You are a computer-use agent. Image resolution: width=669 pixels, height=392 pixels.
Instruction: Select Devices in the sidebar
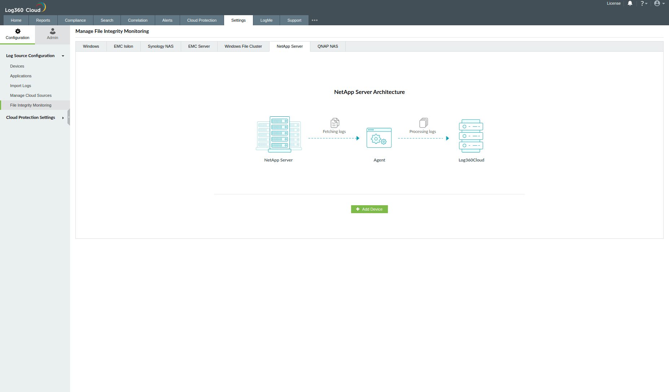pos(17,66)
